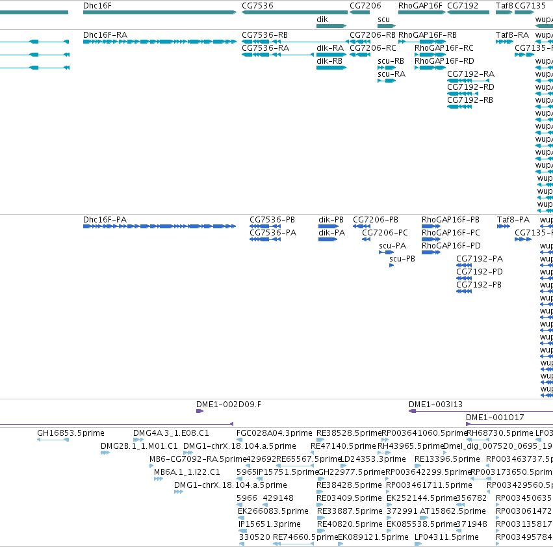The height and width of the screenshot is (547, 553).
Task: Click the DMG2B.1_1.M01.C1 label
Action: 139,446
